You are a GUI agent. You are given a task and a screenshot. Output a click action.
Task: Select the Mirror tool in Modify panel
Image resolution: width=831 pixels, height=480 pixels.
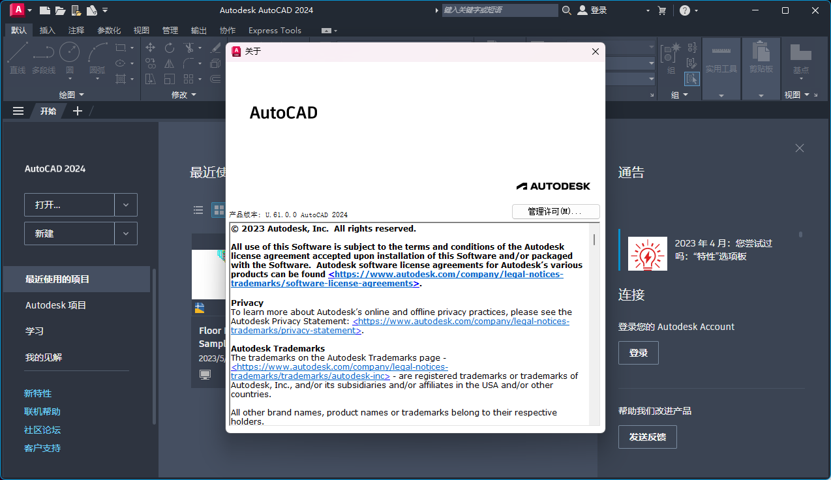click(x=170, y=63)
